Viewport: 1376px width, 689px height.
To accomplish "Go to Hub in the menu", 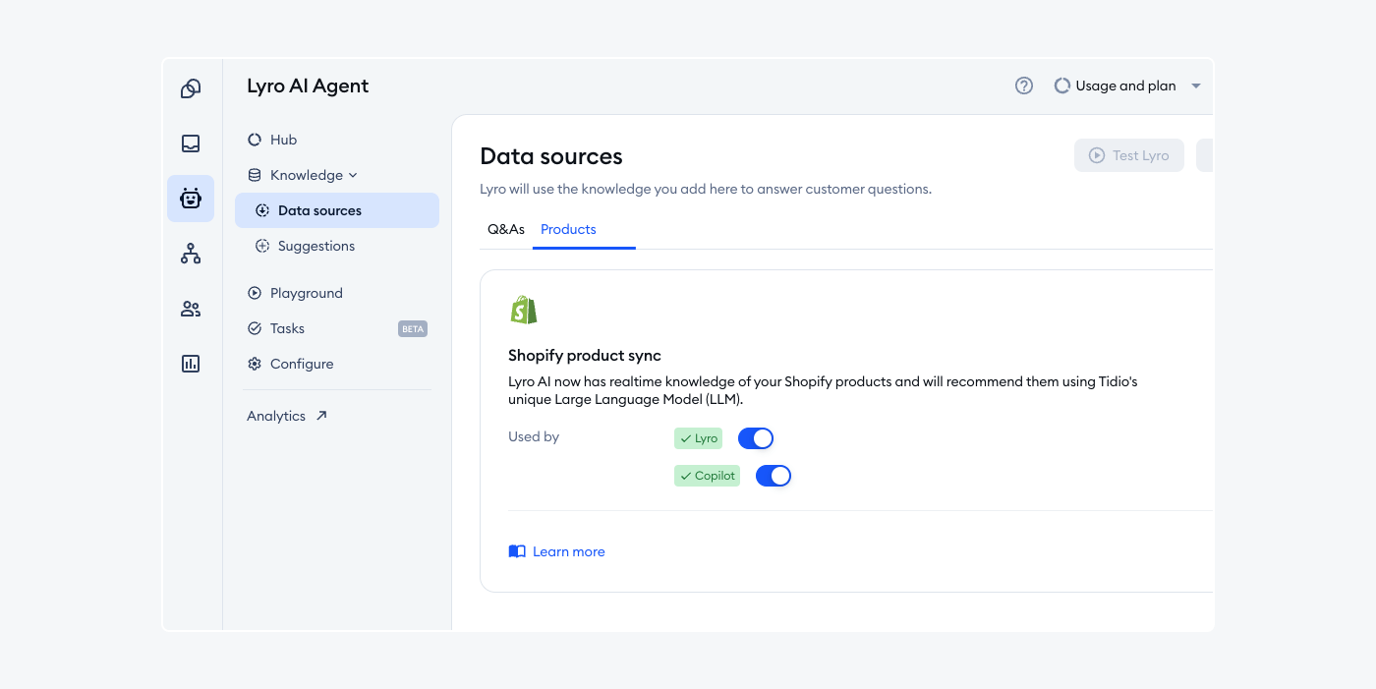I will (337, 140).
